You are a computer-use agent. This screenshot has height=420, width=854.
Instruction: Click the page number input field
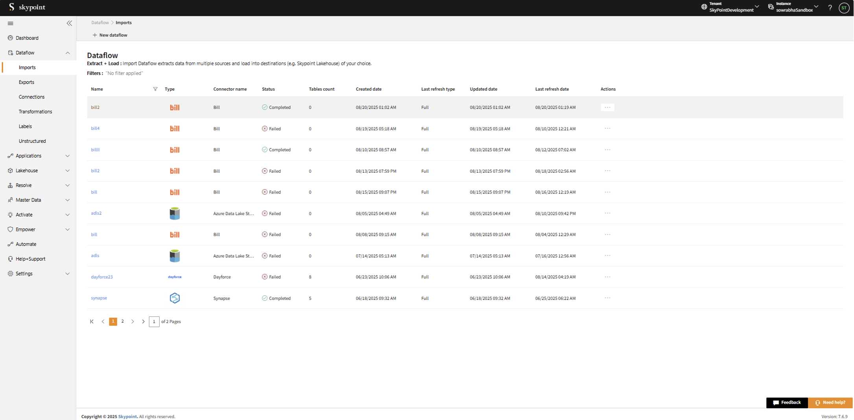pyautogui.click(x=154, y=321)
